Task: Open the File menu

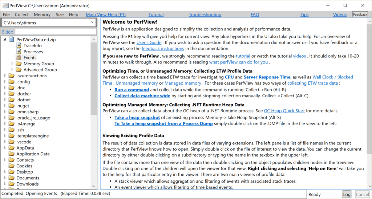Action: tap(6, 15)
